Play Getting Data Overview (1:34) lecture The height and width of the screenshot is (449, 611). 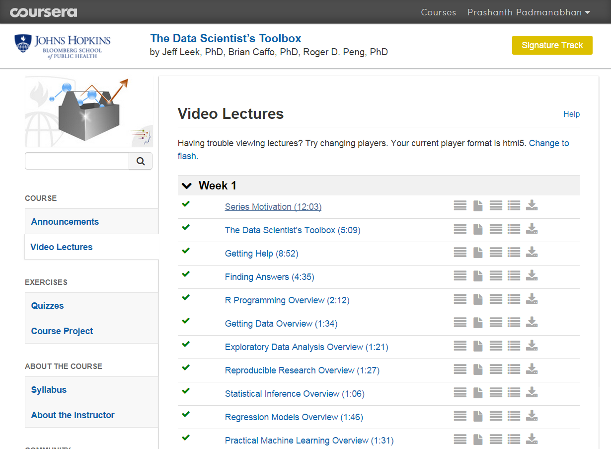point(281,324)
